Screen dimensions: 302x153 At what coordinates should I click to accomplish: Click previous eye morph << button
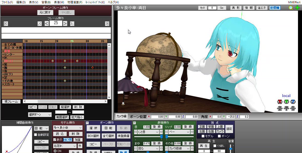[135, 132]
